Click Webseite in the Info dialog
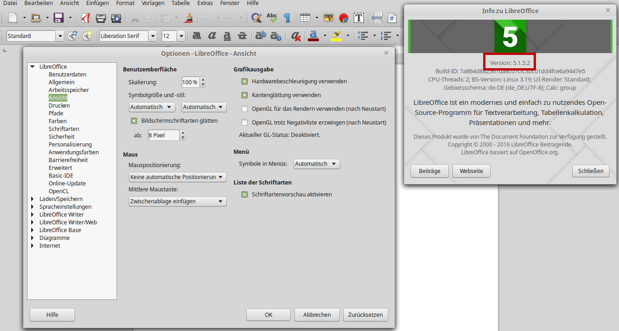The width and height of the screenshot is (619, 331). click(x=471, y=171)
